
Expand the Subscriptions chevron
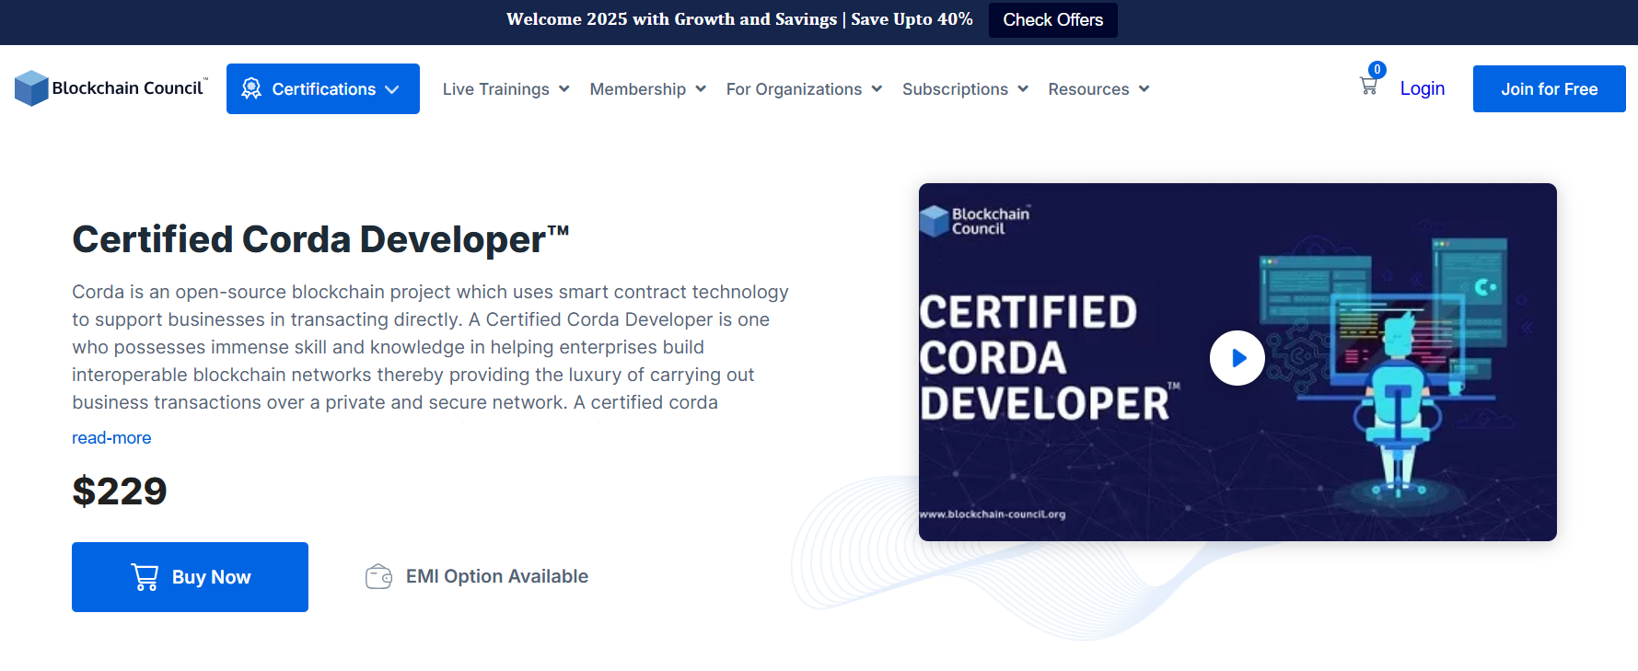1023,88
